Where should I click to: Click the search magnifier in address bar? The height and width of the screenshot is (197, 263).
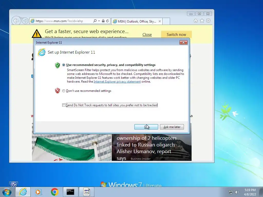click(95, 21)
